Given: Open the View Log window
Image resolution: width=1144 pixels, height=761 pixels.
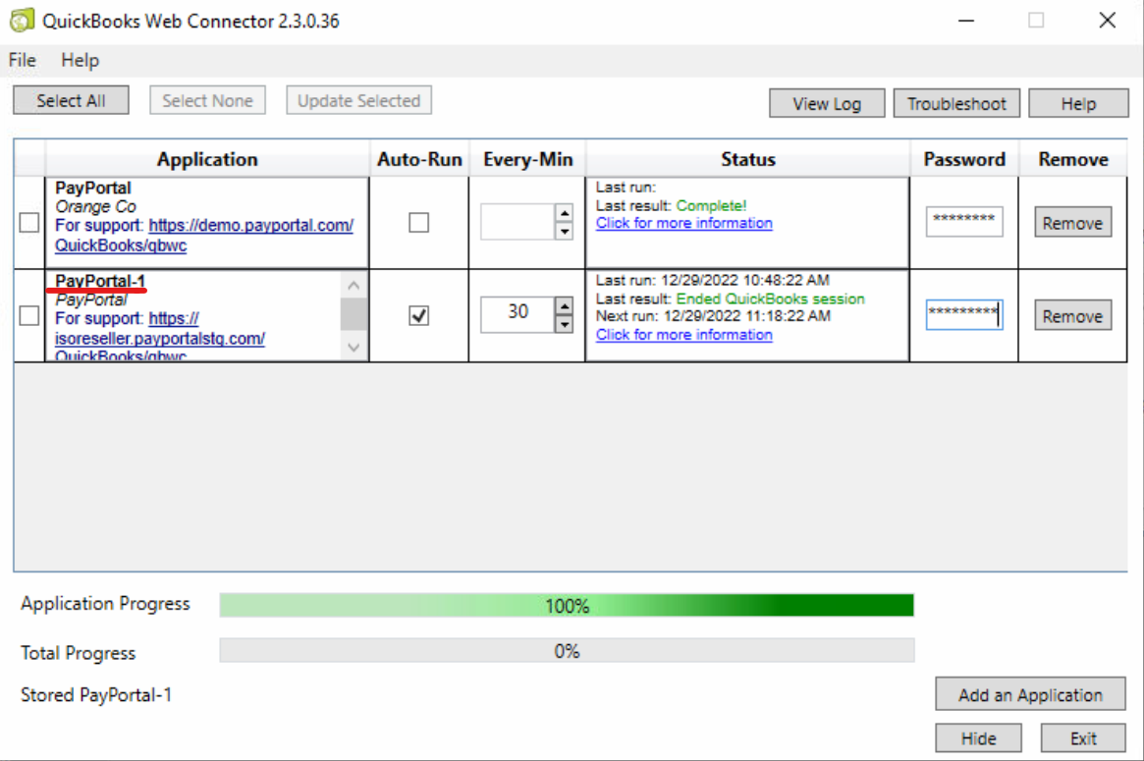Looking at the screenshot, I should [827, 104].
